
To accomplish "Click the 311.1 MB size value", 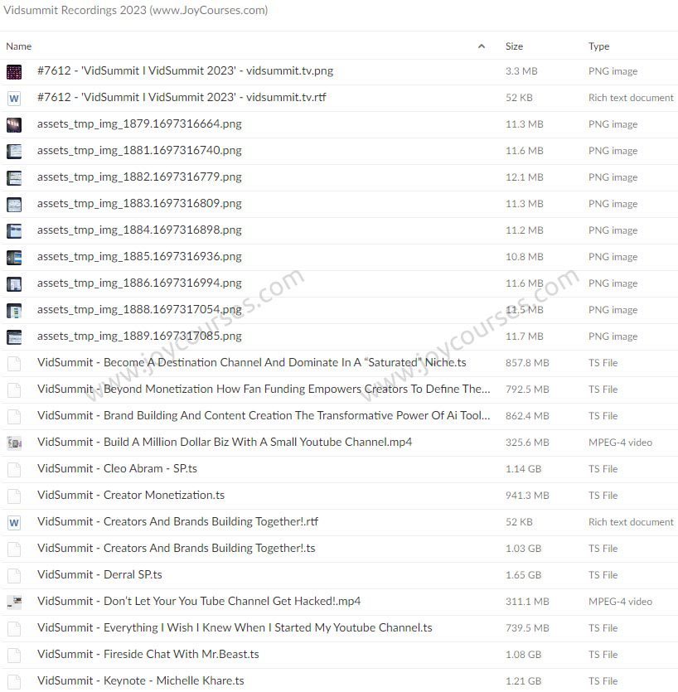I will click(x=527, y=601).
